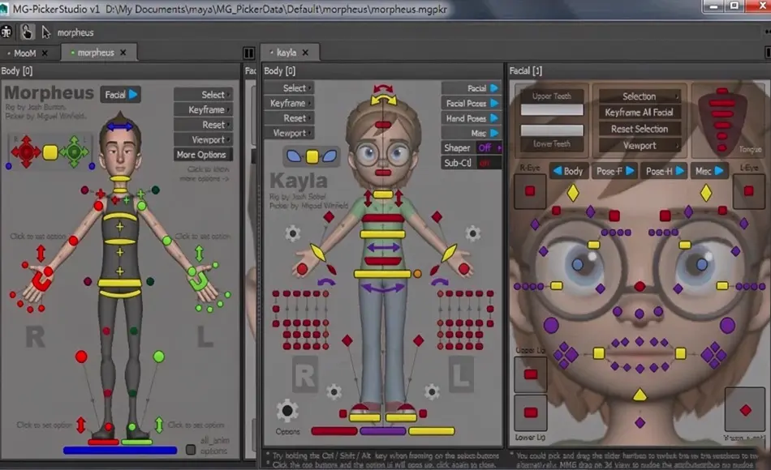Click Morpheus red four-way arrow control
The width and height of the screenshot is (771, 470).
click(26, 152)
